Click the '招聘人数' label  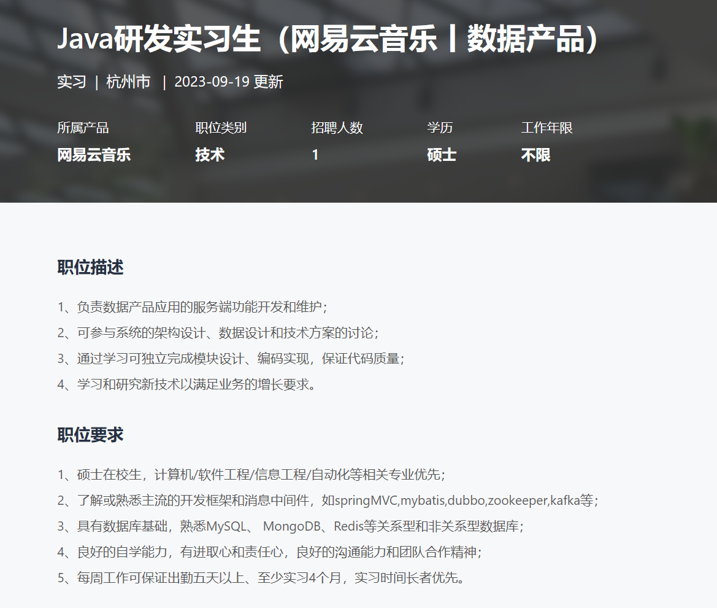coord(337,128)
